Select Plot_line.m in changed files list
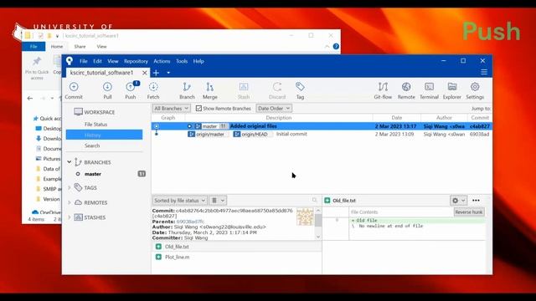This screenshot has height=301, width=536. 236,257
